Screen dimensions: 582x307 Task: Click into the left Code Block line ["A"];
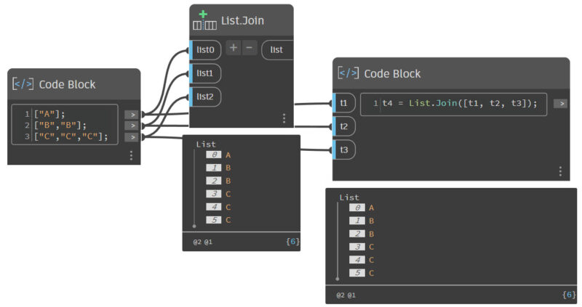[x=49, y=114]
